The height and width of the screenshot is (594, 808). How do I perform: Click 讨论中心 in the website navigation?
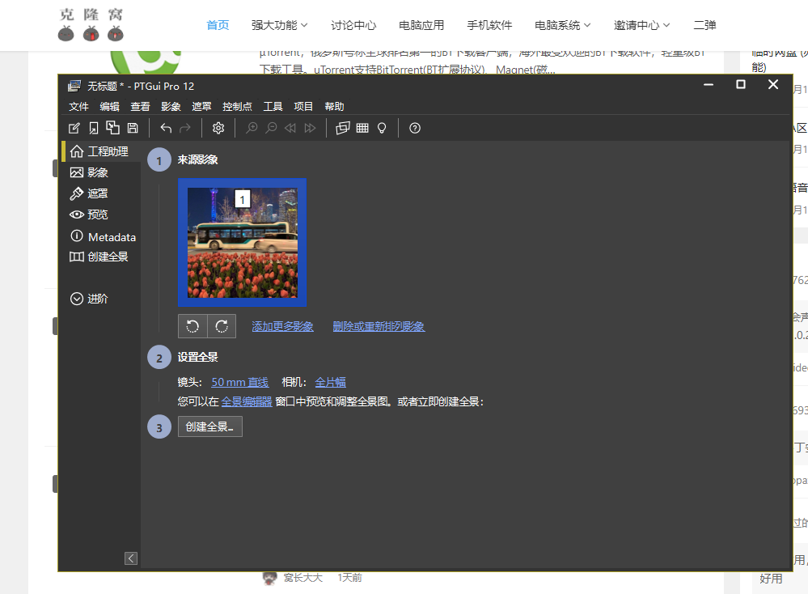click(353, 25)
